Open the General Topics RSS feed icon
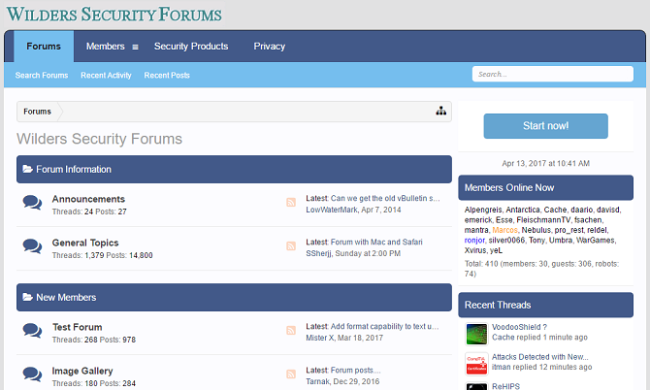The width and height of the screenshot is (650, 390). tap(291, 246)
